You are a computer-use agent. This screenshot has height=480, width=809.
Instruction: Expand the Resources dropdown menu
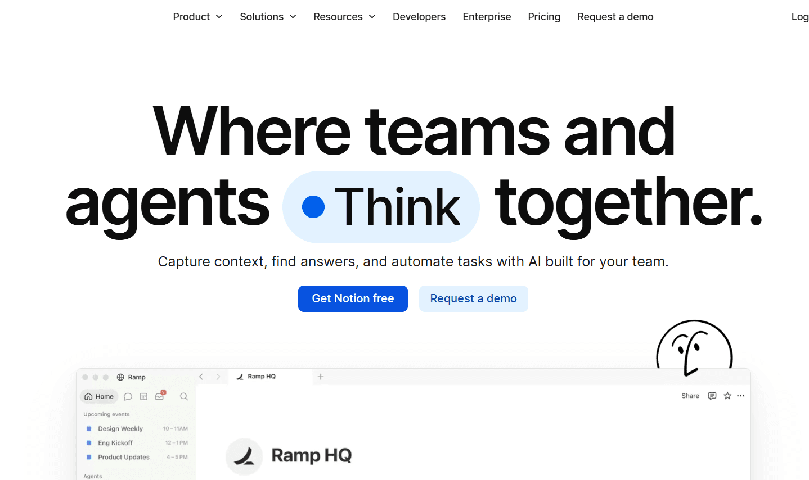pyautogui.click(x=345, y=17)
